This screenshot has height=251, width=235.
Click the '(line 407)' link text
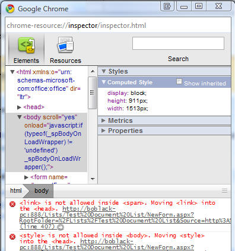tap(37, 226)
